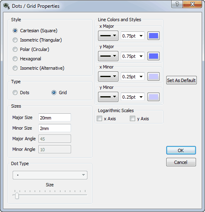205x212 pixels.
Task: Open y Minor color swatch
Action: [x=154, y=97]
